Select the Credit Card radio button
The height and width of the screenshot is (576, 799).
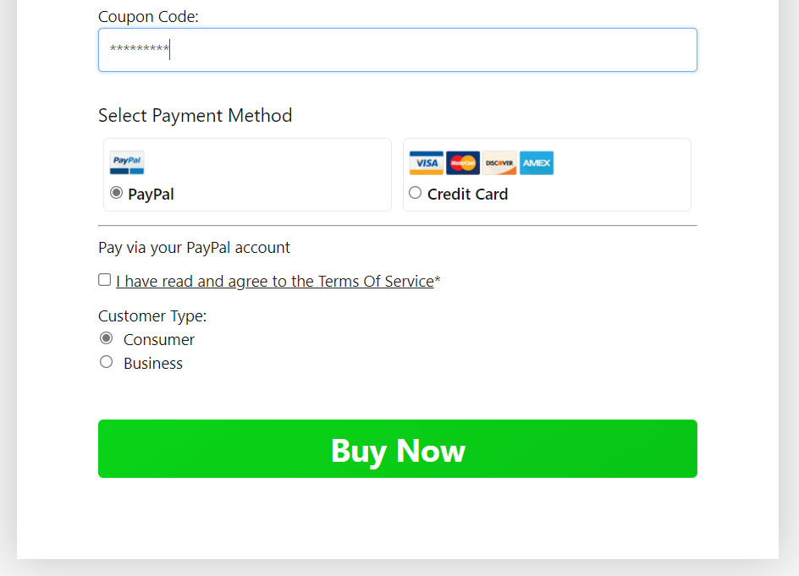point(415,193)
